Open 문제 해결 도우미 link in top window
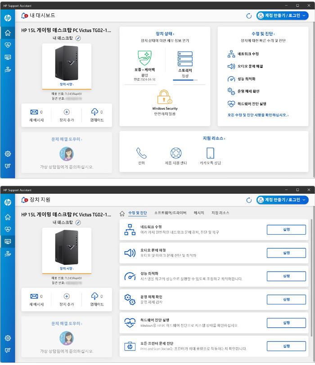 [67, 139]
